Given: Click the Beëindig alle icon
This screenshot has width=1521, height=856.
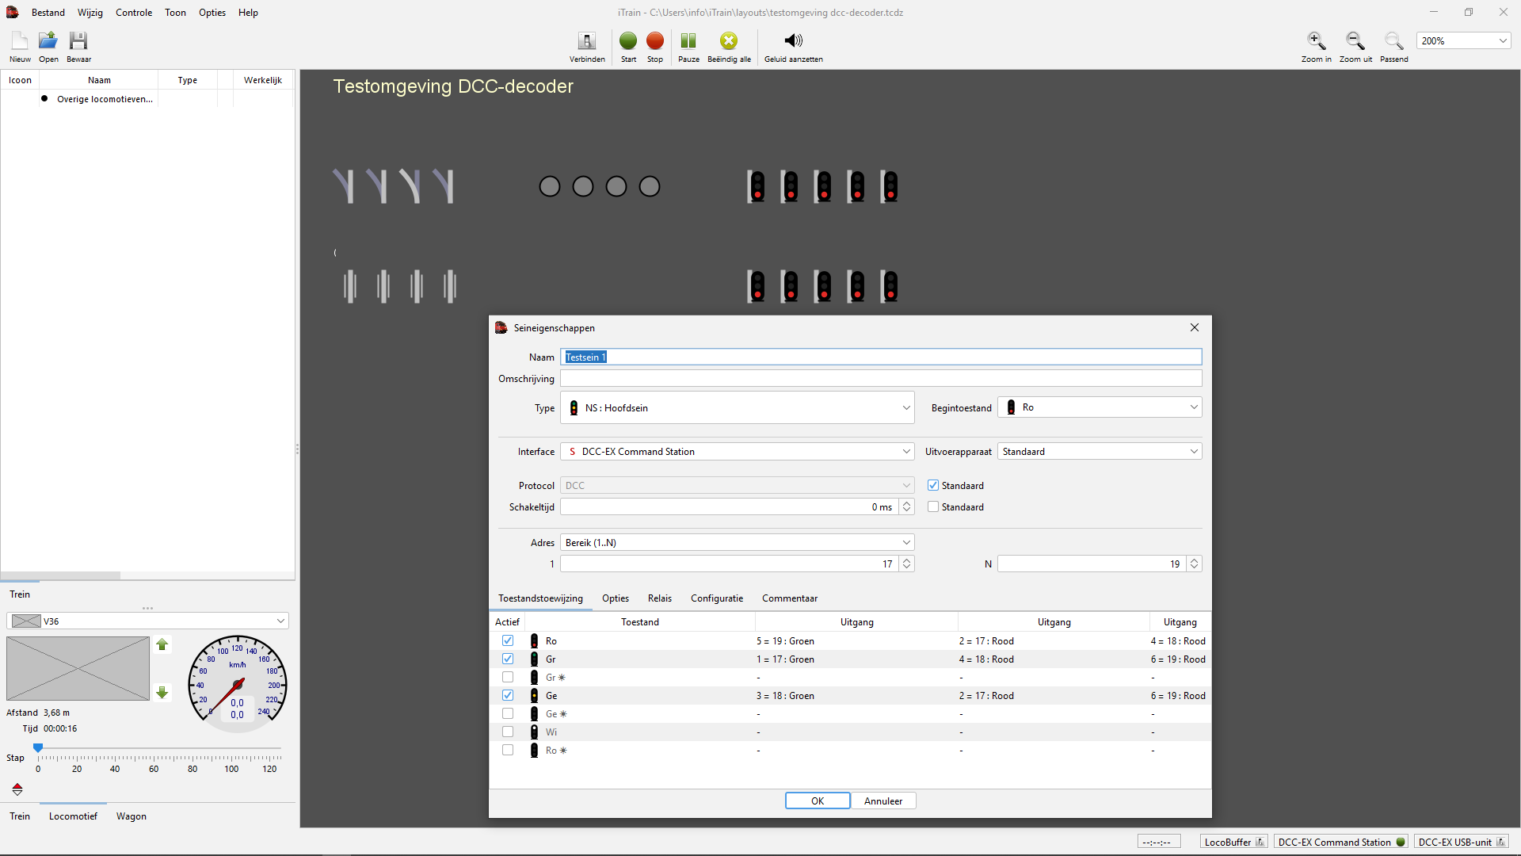Looking at the screenshot, I should pos(729,41).
